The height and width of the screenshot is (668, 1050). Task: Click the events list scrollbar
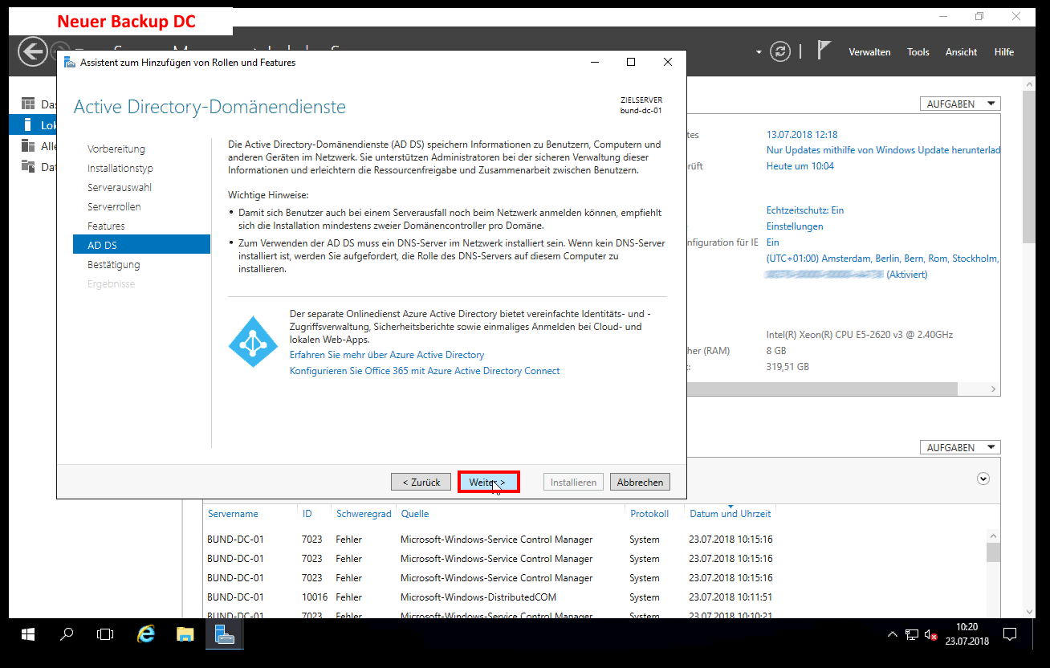[x=993, y=552]
